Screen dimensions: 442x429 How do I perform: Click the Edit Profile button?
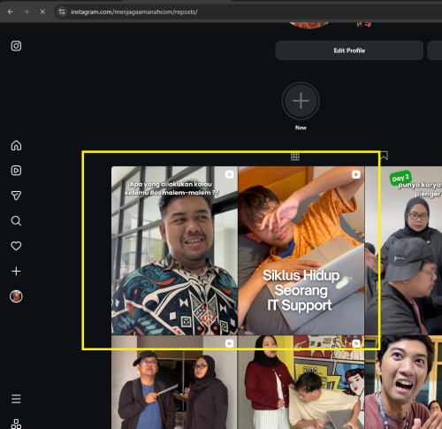[x=349, y=50]
